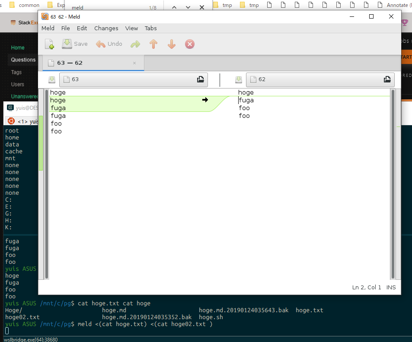412x342 pixels.
Task: Click the 'fuga' line in right pane
Action: (246, 100)
